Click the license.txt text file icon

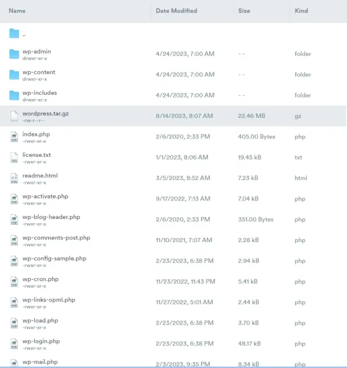point(14,157)
